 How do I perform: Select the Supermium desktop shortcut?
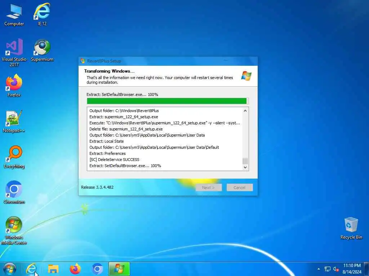(42, 50)
